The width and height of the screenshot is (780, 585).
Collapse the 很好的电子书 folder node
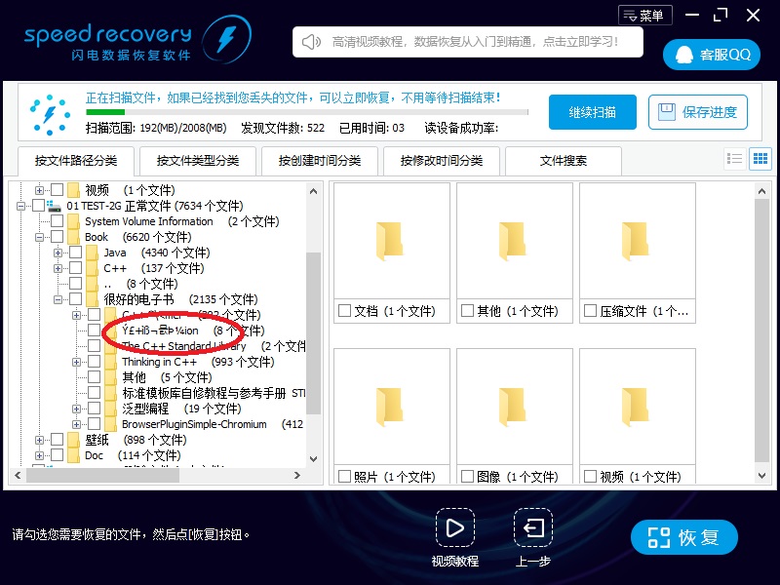point(58,299)
